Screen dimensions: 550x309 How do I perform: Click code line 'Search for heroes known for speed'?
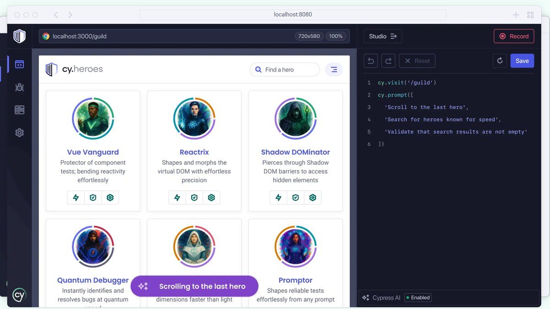click(443, 119)
